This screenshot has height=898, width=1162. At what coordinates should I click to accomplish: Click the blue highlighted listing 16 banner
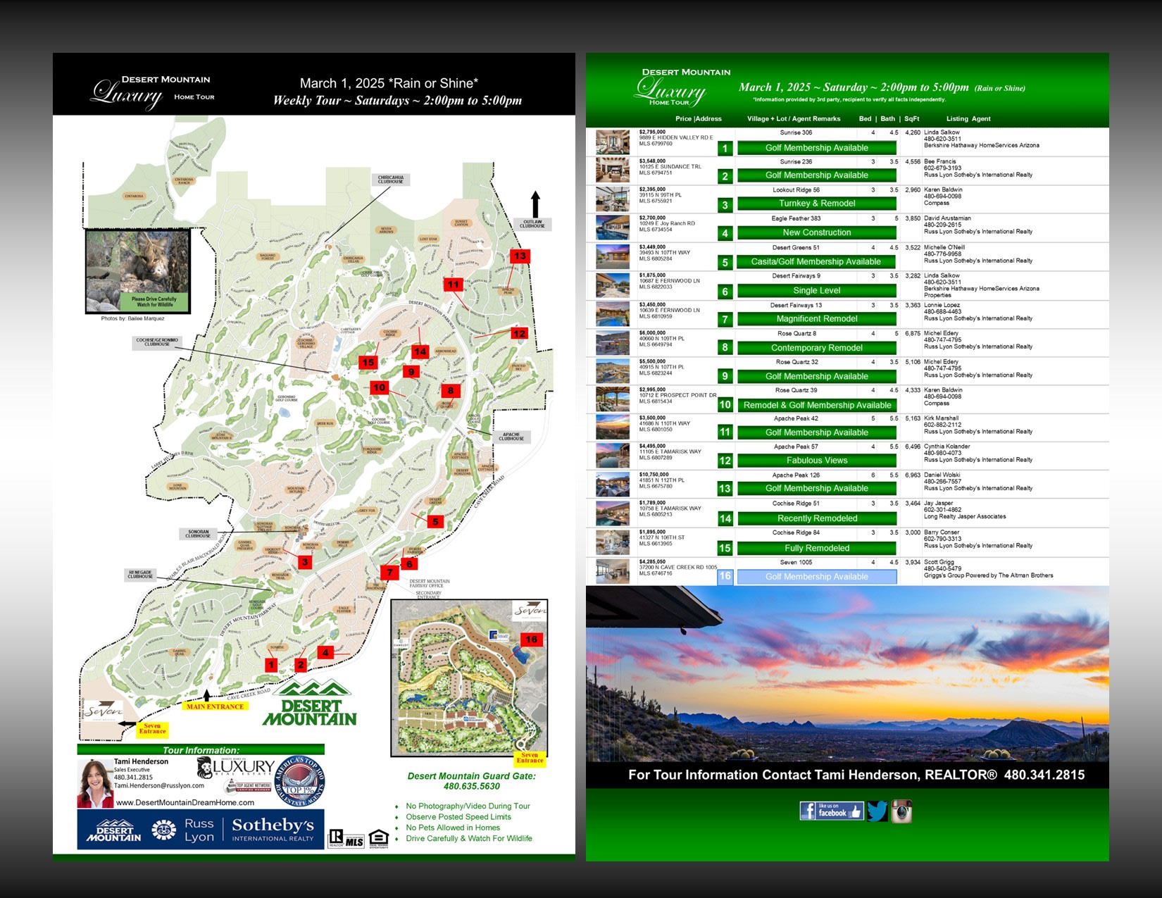(x=817, y=577)
